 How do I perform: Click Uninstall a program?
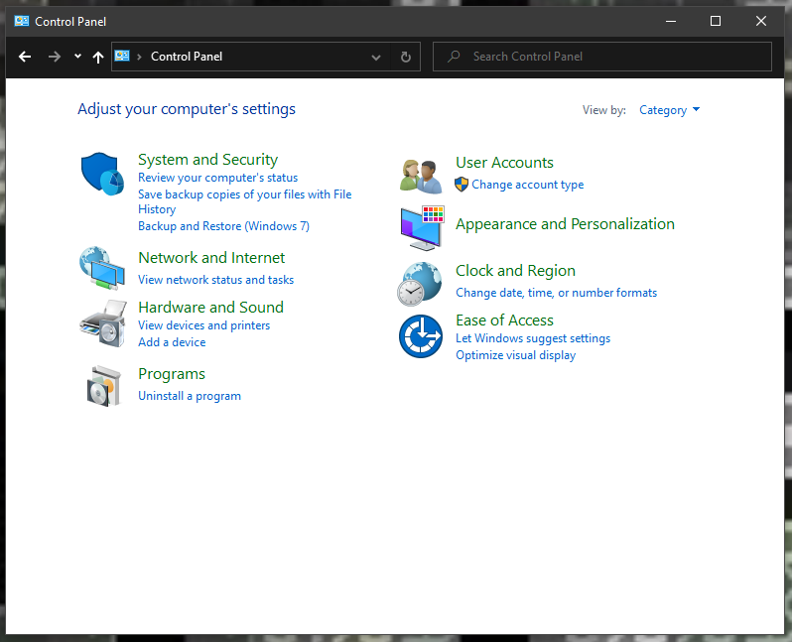190,396
